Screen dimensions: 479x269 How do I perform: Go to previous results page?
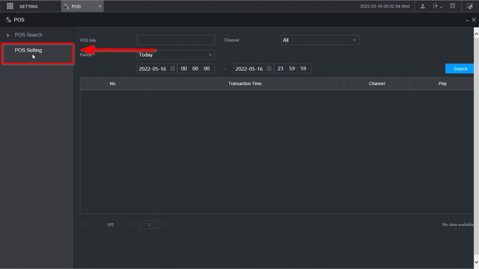click(x=97, y=225)
